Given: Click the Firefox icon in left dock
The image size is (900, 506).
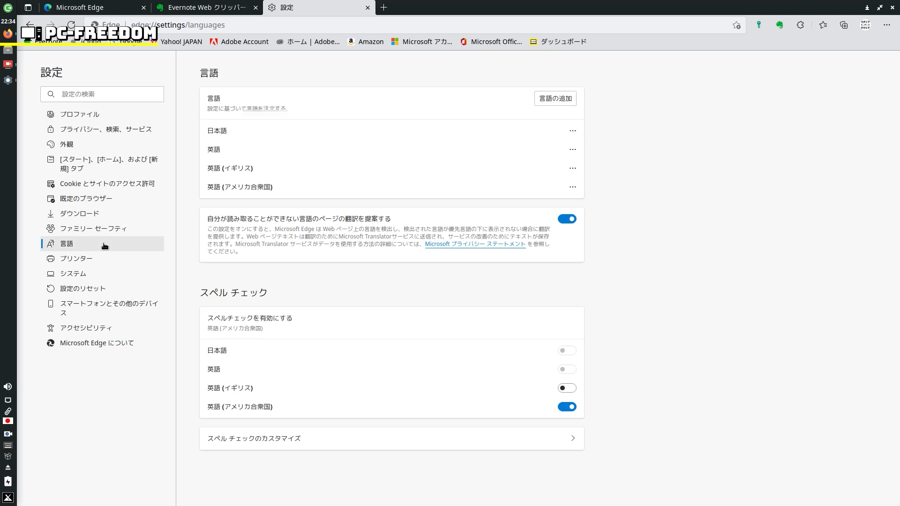Looking at the screenshot, I should (7, 34).
